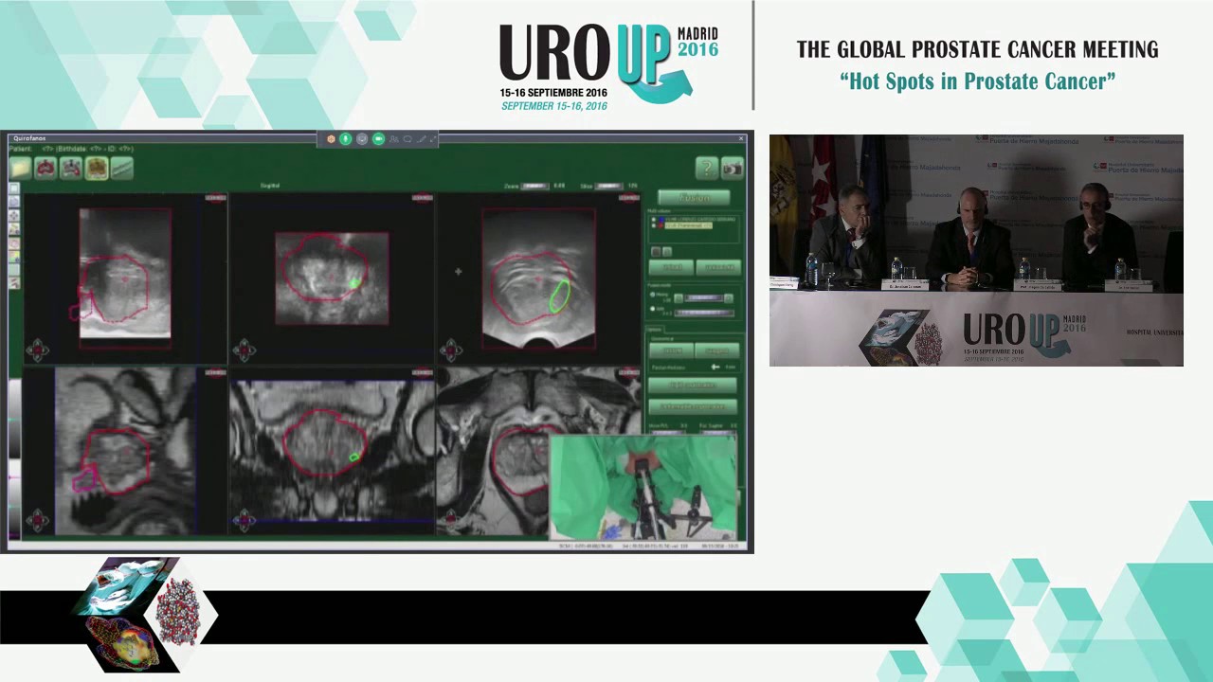Click the wide green button below Position/thickness
This screenshot has width=1213, height=682.
tap(693, 385)
